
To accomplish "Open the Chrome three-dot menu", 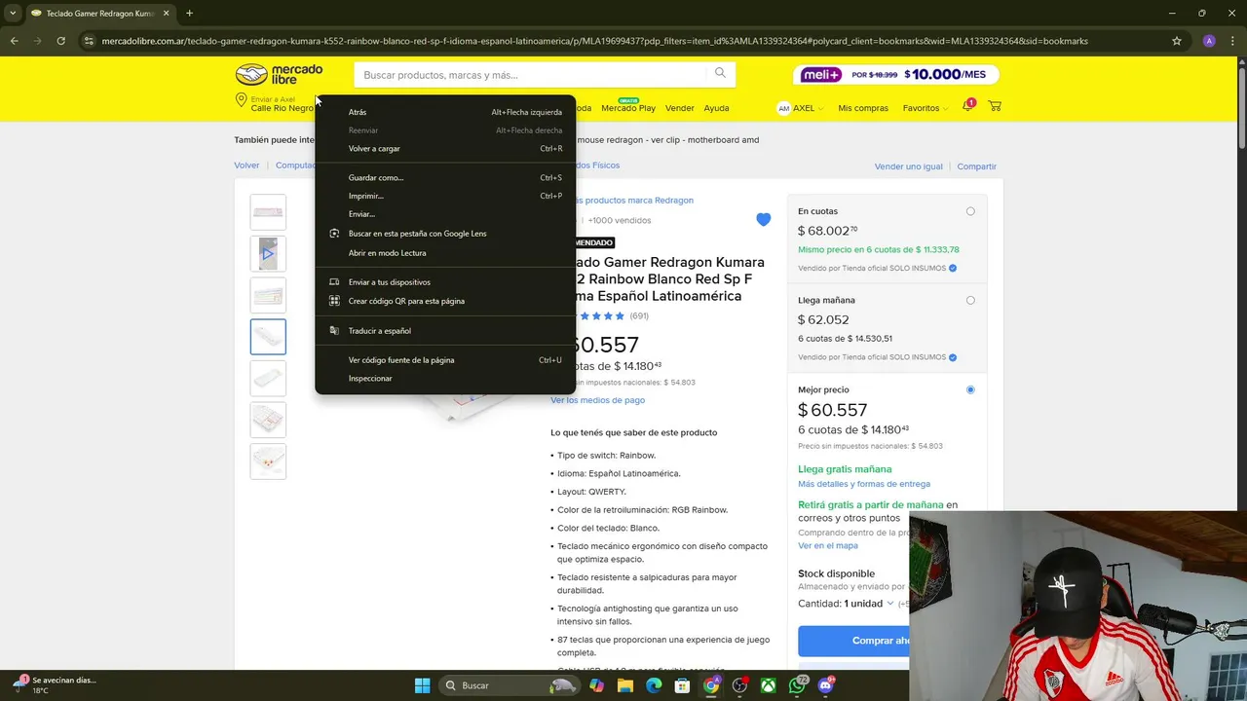I will coord(1231,41).
